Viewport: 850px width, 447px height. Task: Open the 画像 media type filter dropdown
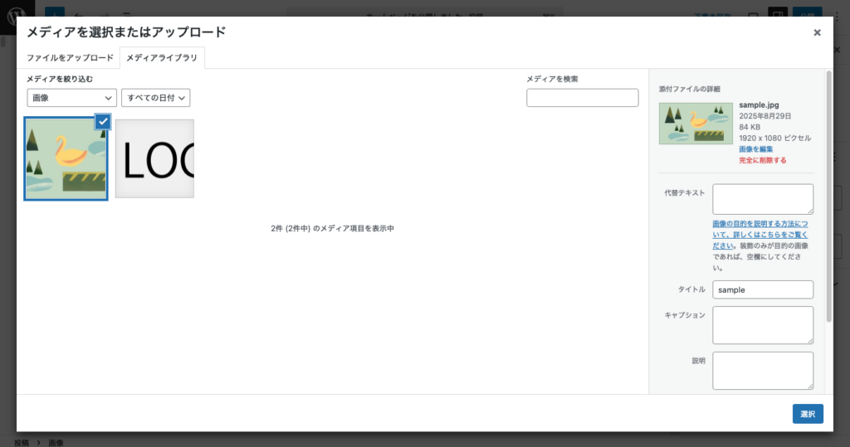[x=71, y=98]
